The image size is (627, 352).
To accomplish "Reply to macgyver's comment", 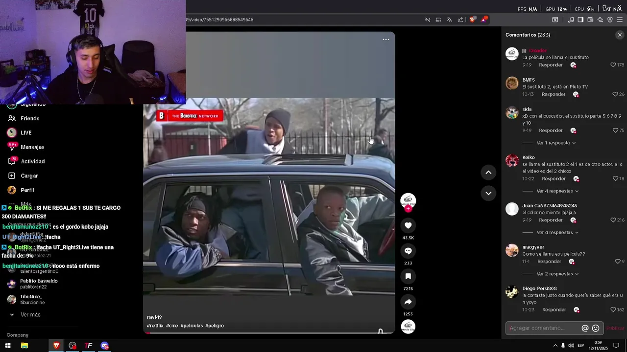I will [x=549, y=262].
